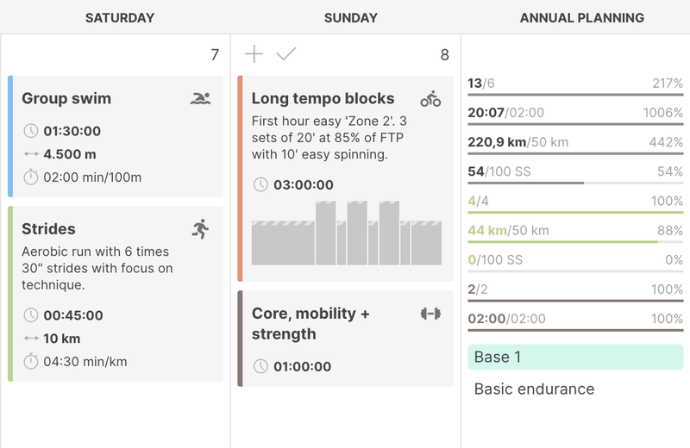The width and height of the screenshot is (690, 448).
Task: Click the dumbbell icon on strength workout
Action: 430,314
